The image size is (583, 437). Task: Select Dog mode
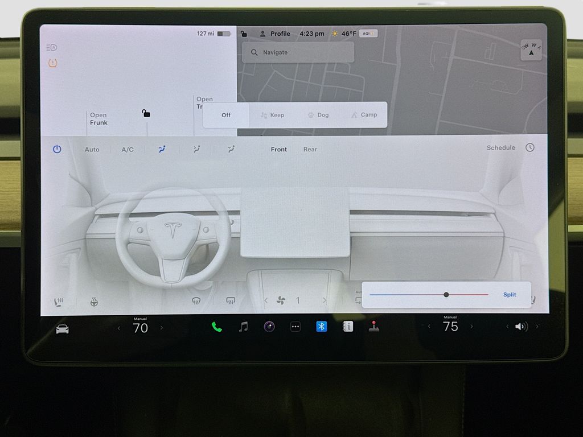point(318,115)
